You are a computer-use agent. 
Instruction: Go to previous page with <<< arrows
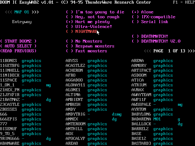pos(147,51)
